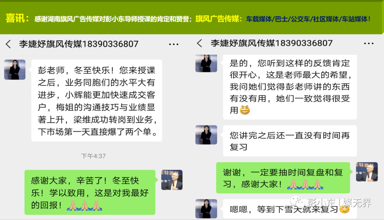Tap the back arrow in left chat header

point(8,44)
